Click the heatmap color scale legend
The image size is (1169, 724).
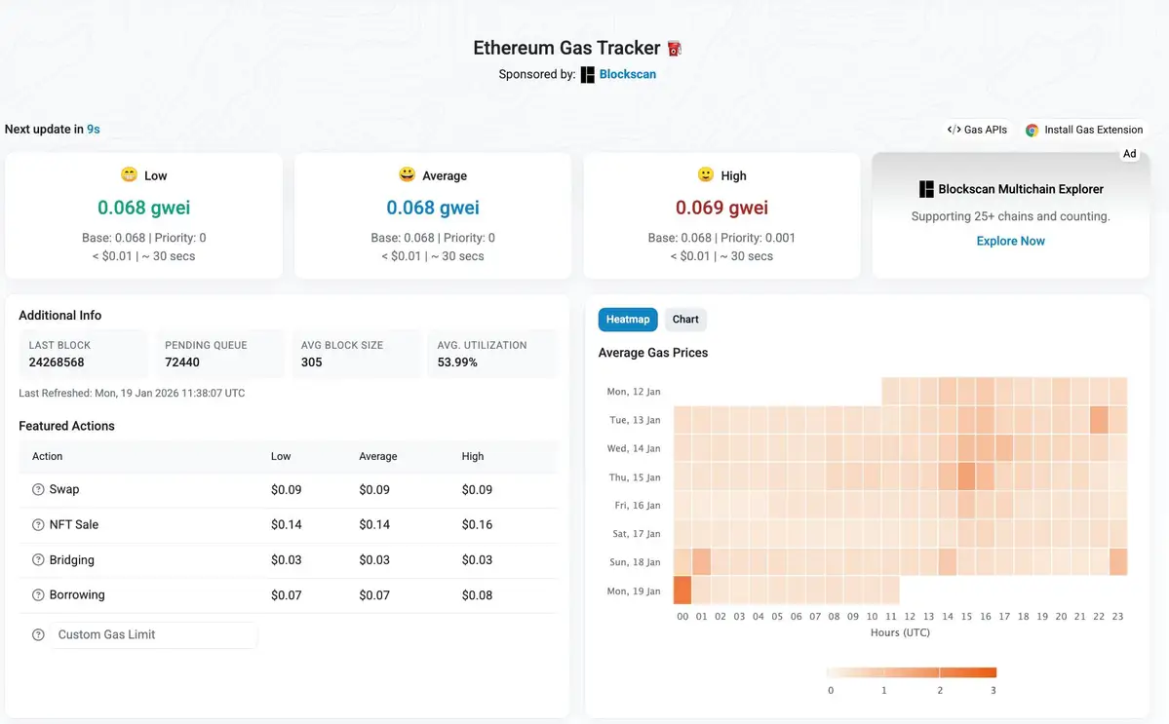[912, 671]
